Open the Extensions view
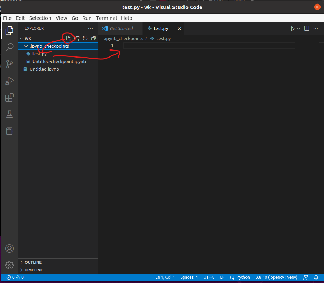The width and height of the screenshot is (324, 283). (9, 98)
